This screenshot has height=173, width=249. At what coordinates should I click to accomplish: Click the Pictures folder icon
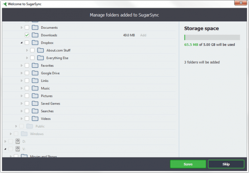tap(35, 96)
